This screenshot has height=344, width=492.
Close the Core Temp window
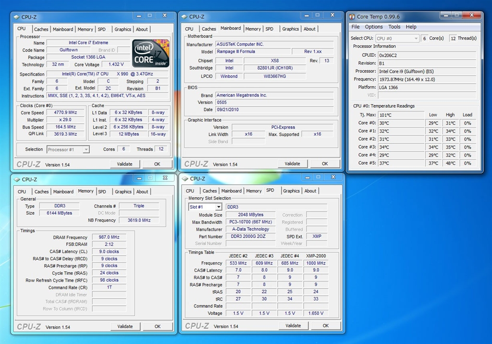(x=471, y=16)
